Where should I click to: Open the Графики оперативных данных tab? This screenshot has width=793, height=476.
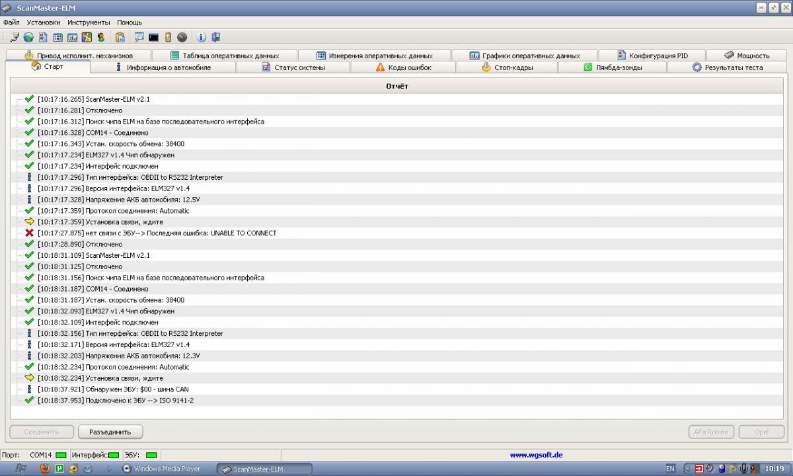pos(524,56)
